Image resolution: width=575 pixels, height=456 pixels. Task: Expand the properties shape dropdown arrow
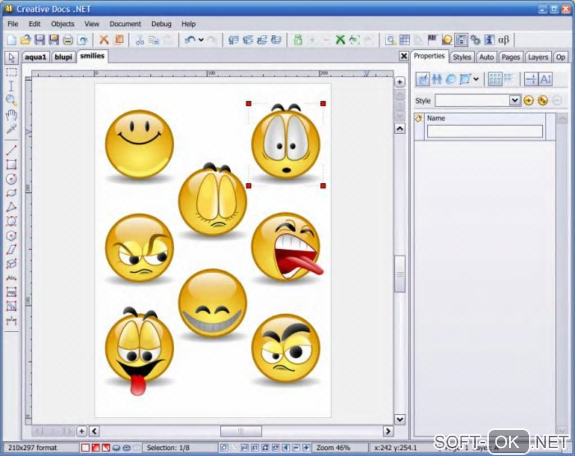pyautogui.click(x=476, y=79)
